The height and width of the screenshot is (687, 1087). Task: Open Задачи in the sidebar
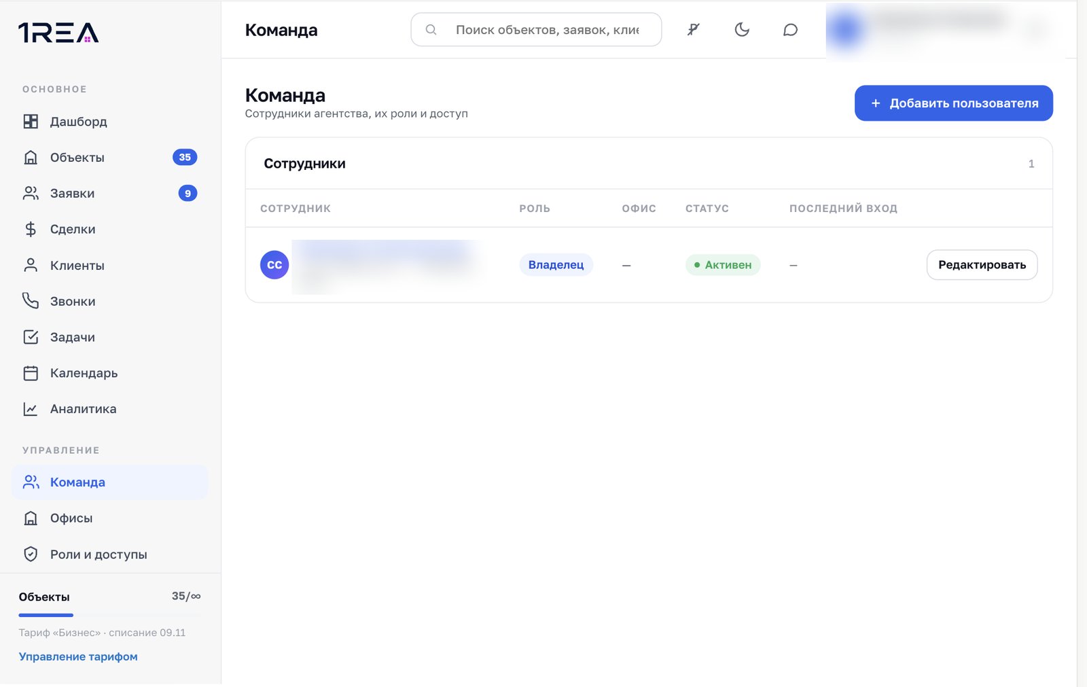coord(109,337)
